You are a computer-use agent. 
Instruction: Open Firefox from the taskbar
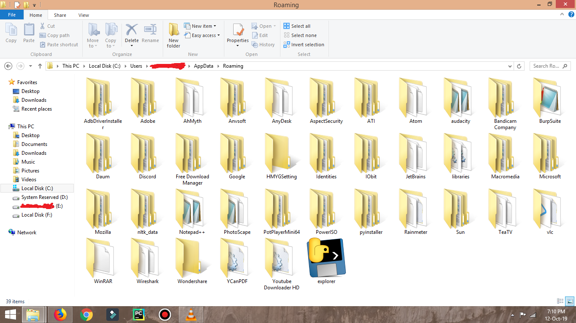[60, 315]
